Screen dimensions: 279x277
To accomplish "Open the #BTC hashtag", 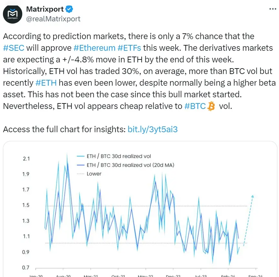I will (x=195, y=106).
